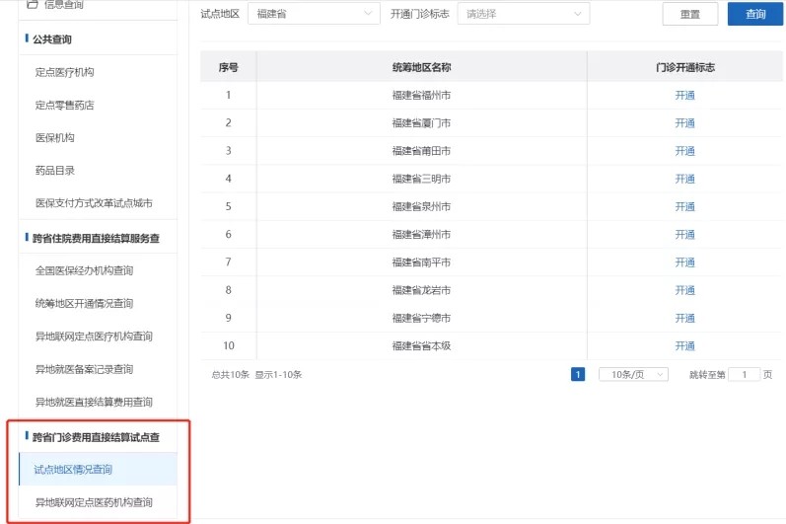
Task: Click the 福建省省本级 cell
Action: pos(421,346)
